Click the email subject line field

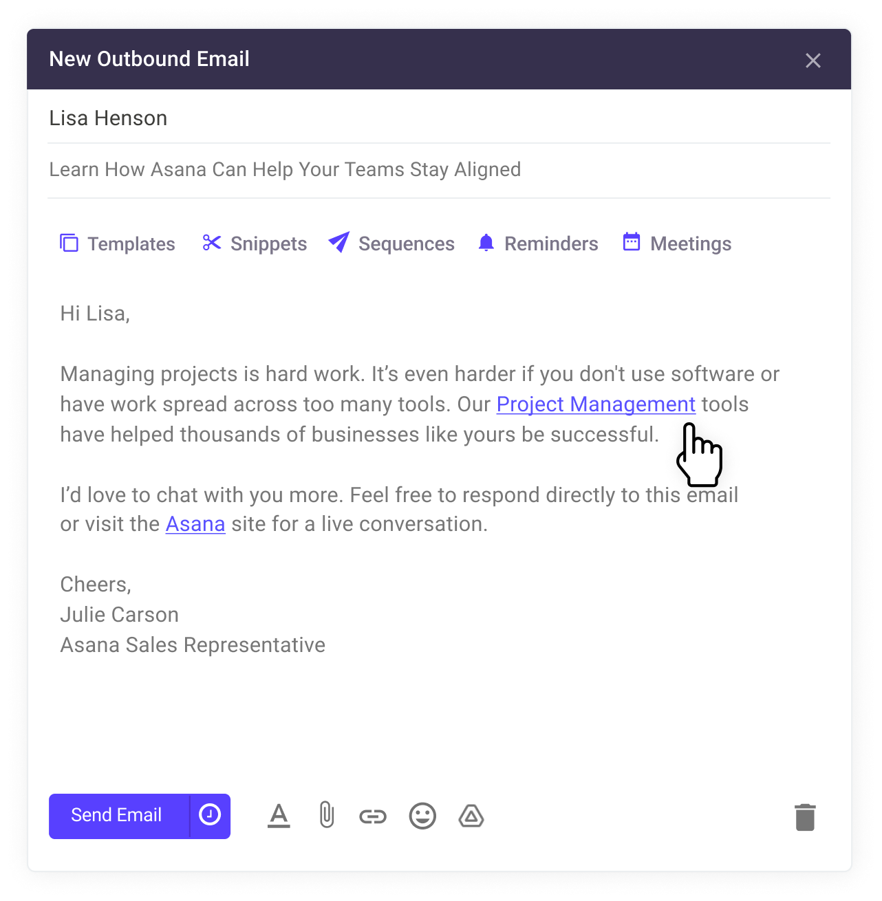pos(439,170)
